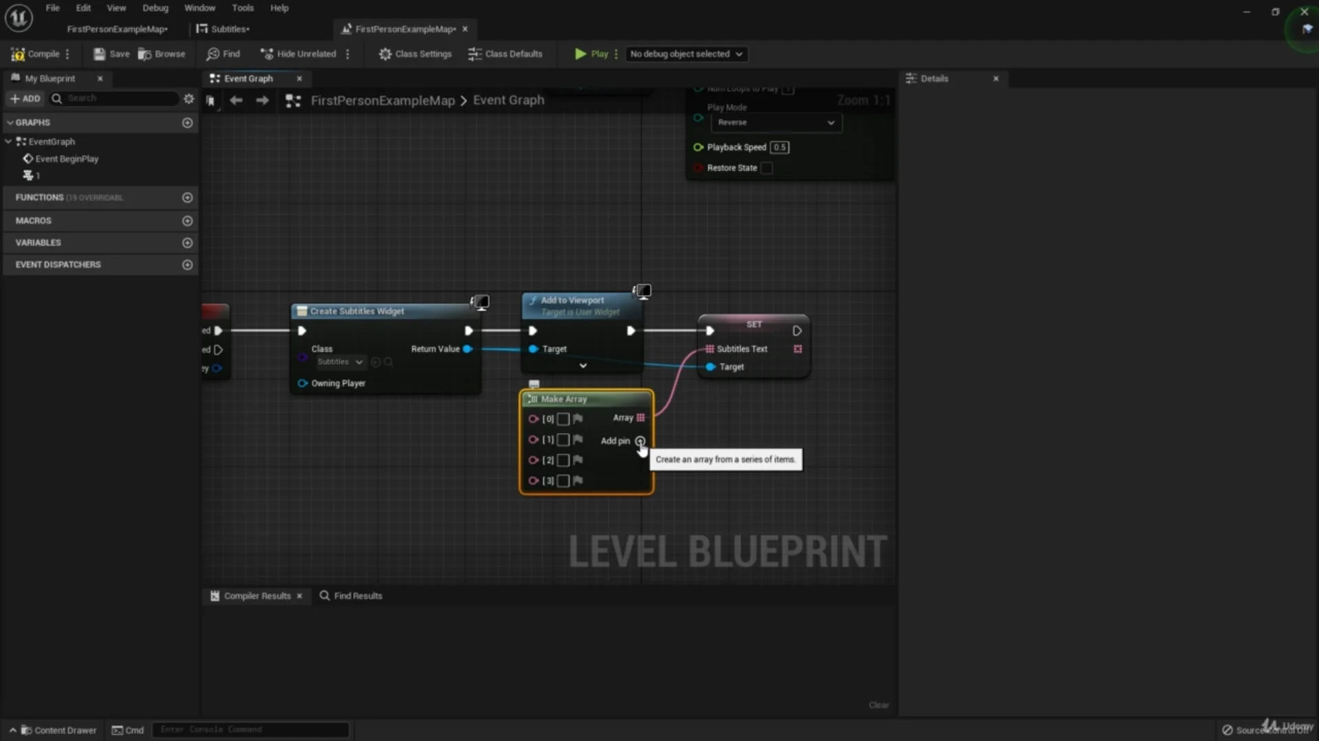Toggle Hide Unrelated nodes
The image size is (1319, 741).
point(298,54)
